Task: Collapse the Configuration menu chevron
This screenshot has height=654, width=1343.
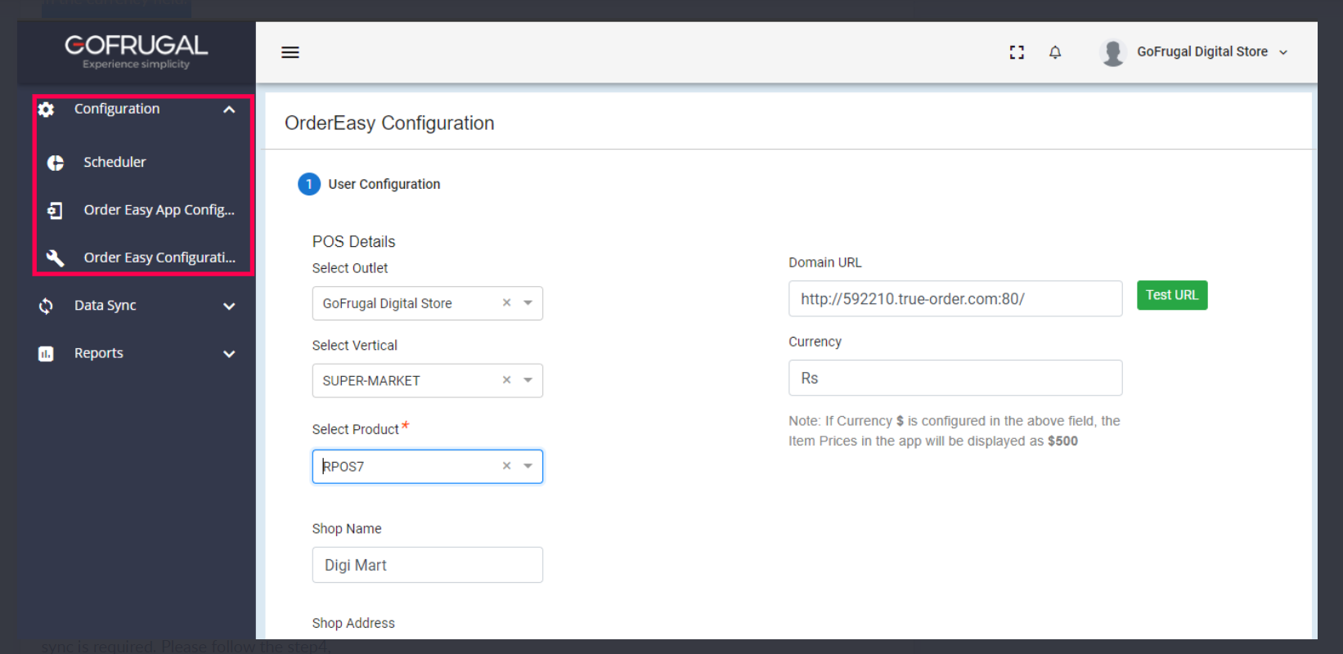Action: tap(229, 110)
